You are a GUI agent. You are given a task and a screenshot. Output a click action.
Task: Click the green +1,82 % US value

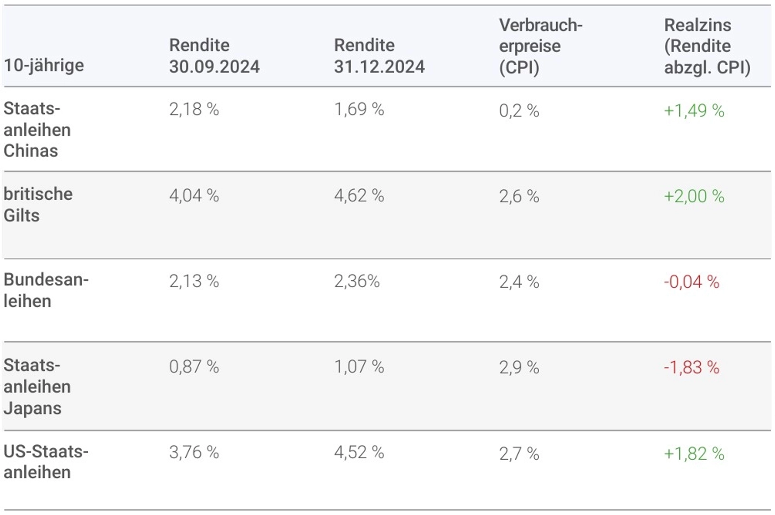click(694, 453)
